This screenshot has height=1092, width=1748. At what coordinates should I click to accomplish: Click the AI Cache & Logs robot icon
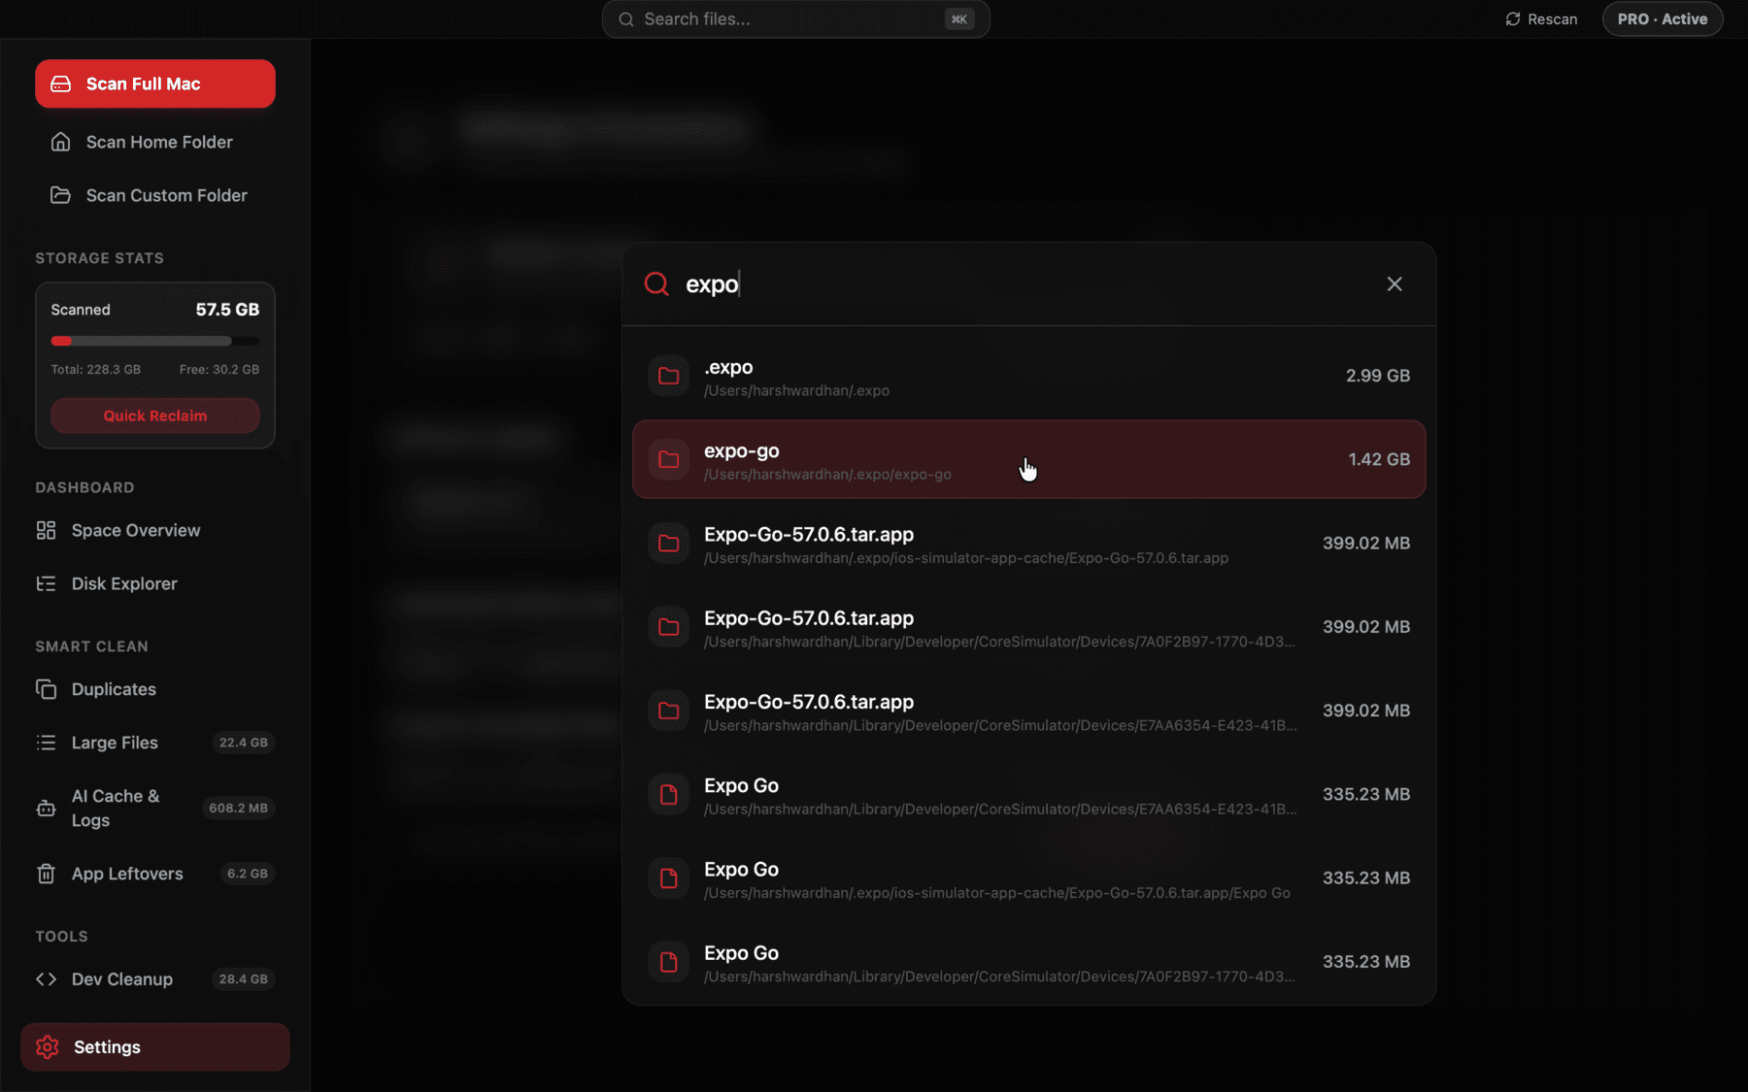click(46, 808)
